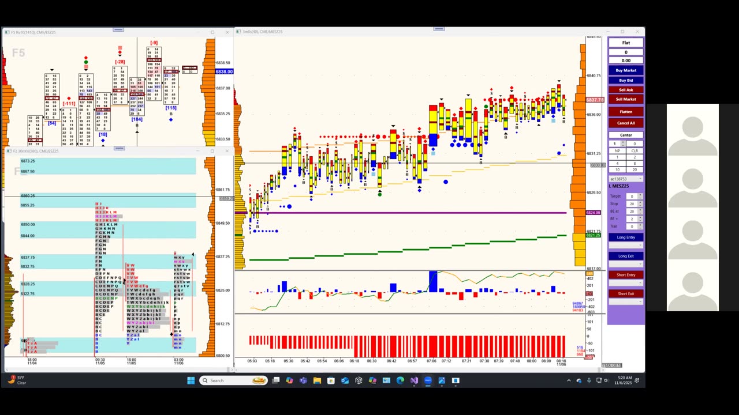Click the taskbar Search box
The width and height of the screenshot is (739, 415).
click(233, 380)
